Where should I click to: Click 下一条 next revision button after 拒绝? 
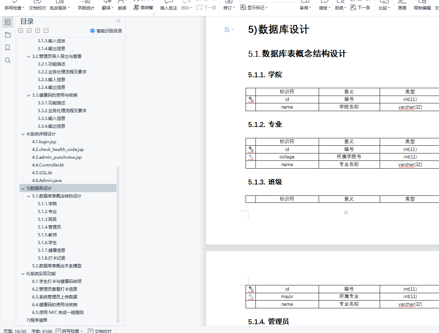[x=361, y=7]
